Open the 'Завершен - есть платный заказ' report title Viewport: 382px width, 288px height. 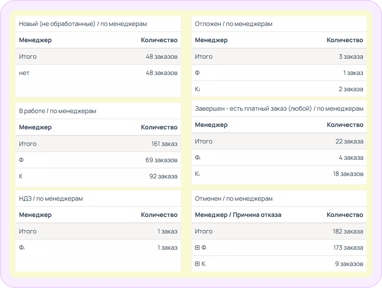point(279,108)
